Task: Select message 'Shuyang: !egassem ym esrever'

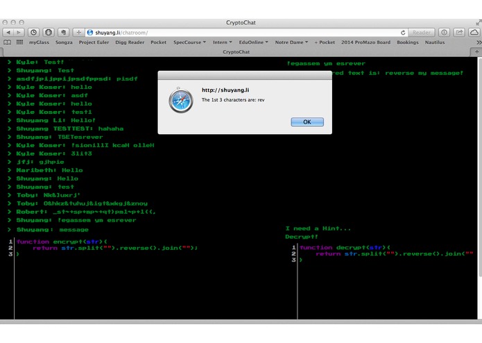Action: pos(76,220)
